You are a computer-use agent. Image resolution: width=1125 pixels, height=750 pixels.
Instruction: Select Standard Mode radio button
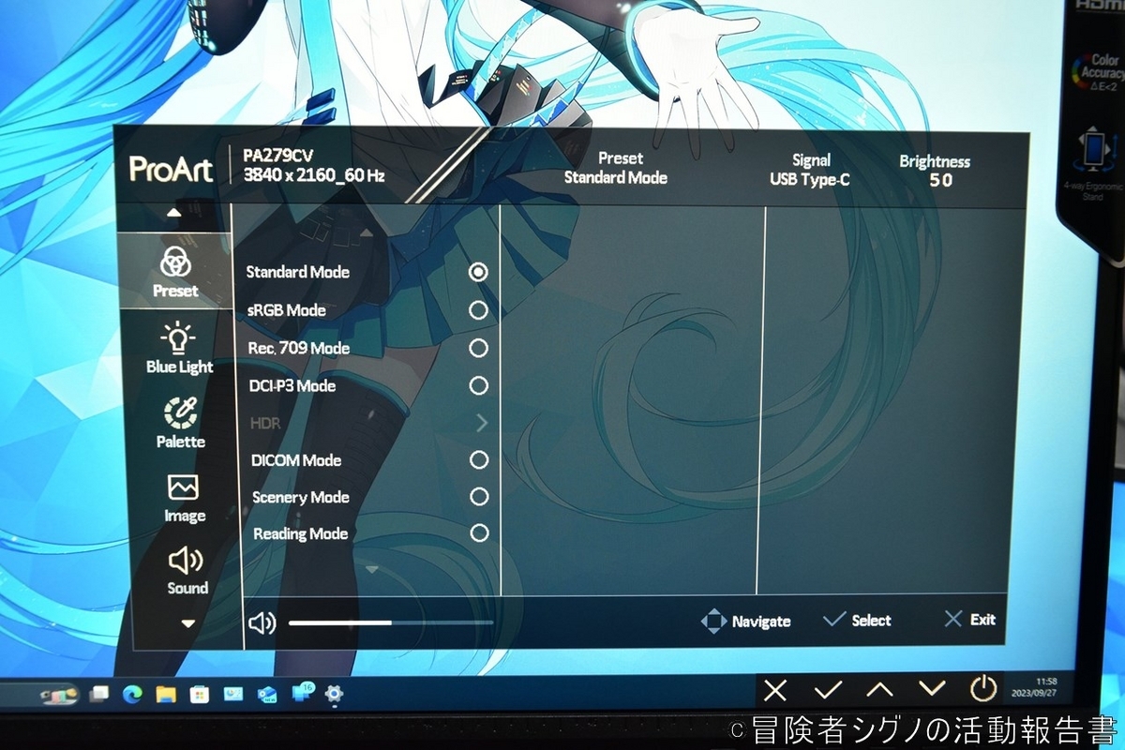[478, 272]
